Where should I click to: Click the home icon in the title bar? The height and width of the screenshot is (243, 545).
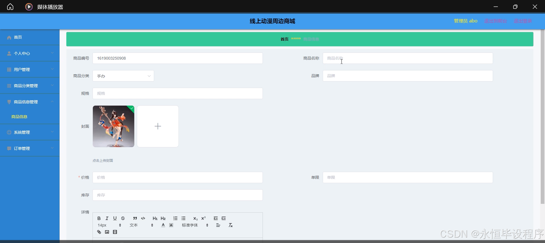(10, 7)
